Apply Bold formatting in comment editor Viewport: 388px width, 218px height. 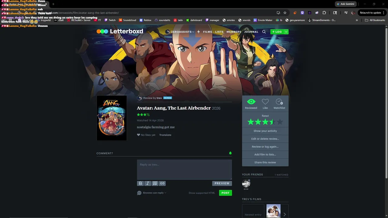(x=140, y=183)
